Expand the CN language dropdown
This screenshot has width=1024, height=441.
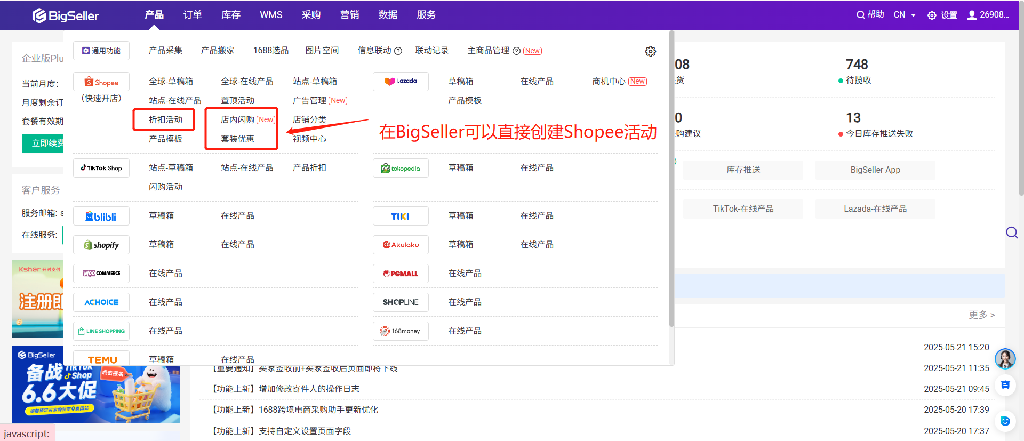click(905, 15)
